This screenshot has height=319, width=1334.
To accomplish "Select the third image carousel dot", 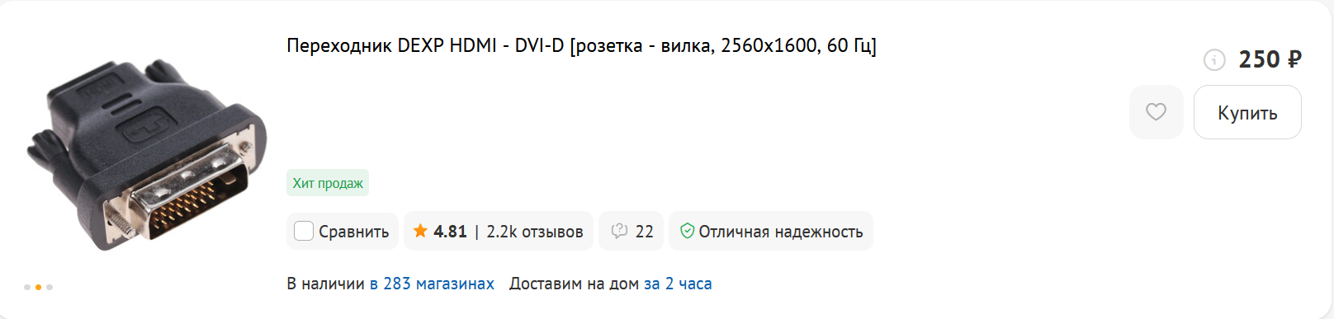I will pyautogui.click(x=50, y=287).
